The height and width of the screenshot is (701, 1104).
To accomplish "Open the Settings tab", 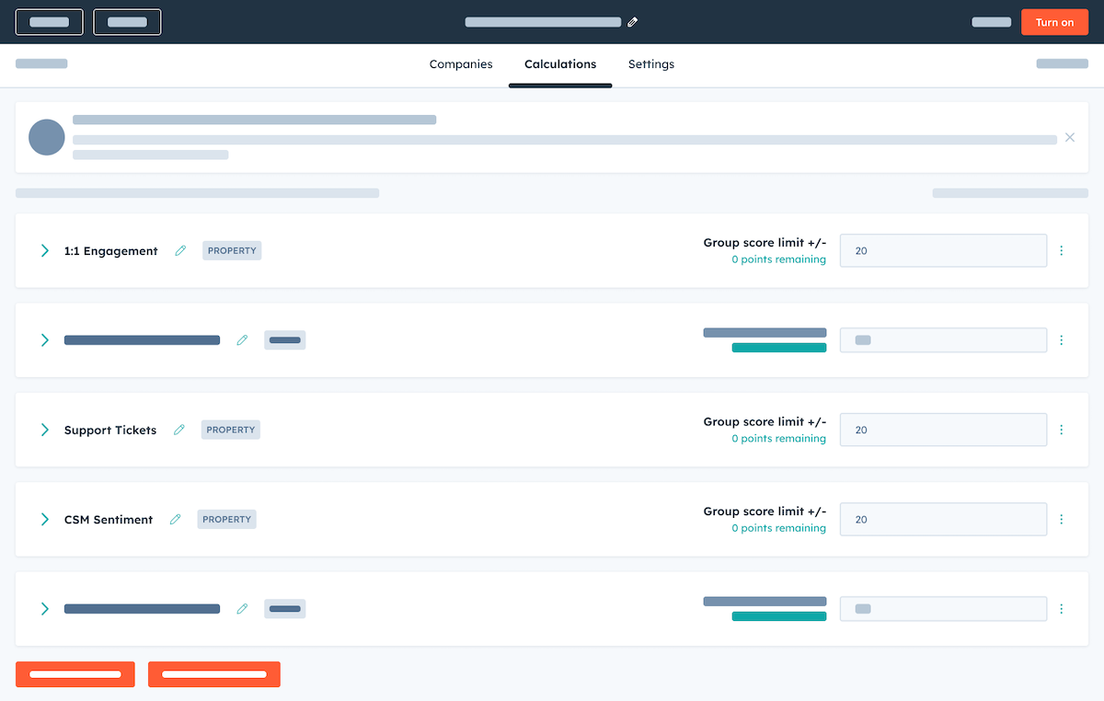I will click(651, 64).
